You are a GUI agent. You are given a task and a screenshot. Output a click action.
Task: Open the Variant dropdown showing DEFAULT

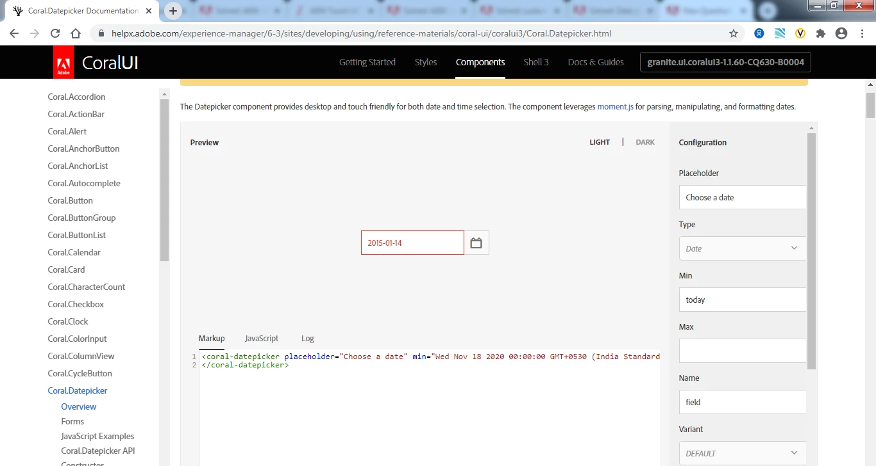743,453
